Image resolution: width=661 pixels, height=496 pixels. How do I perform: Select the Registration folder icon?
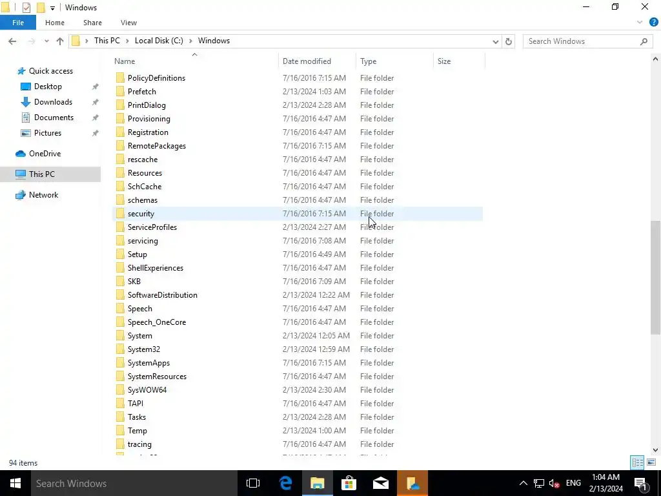(x=120, y=132)
